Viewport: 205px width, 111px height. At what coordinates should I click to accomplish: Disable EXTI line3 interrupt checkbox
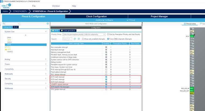tap(106, 82)
